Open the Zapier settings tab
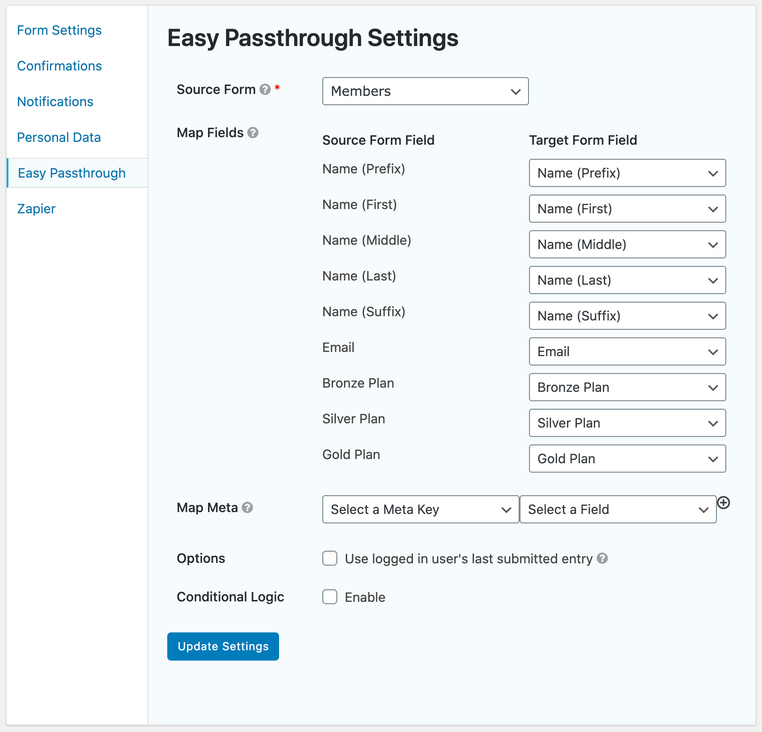Viewport: 762px width, 732px height. click(x=36, y=209)
